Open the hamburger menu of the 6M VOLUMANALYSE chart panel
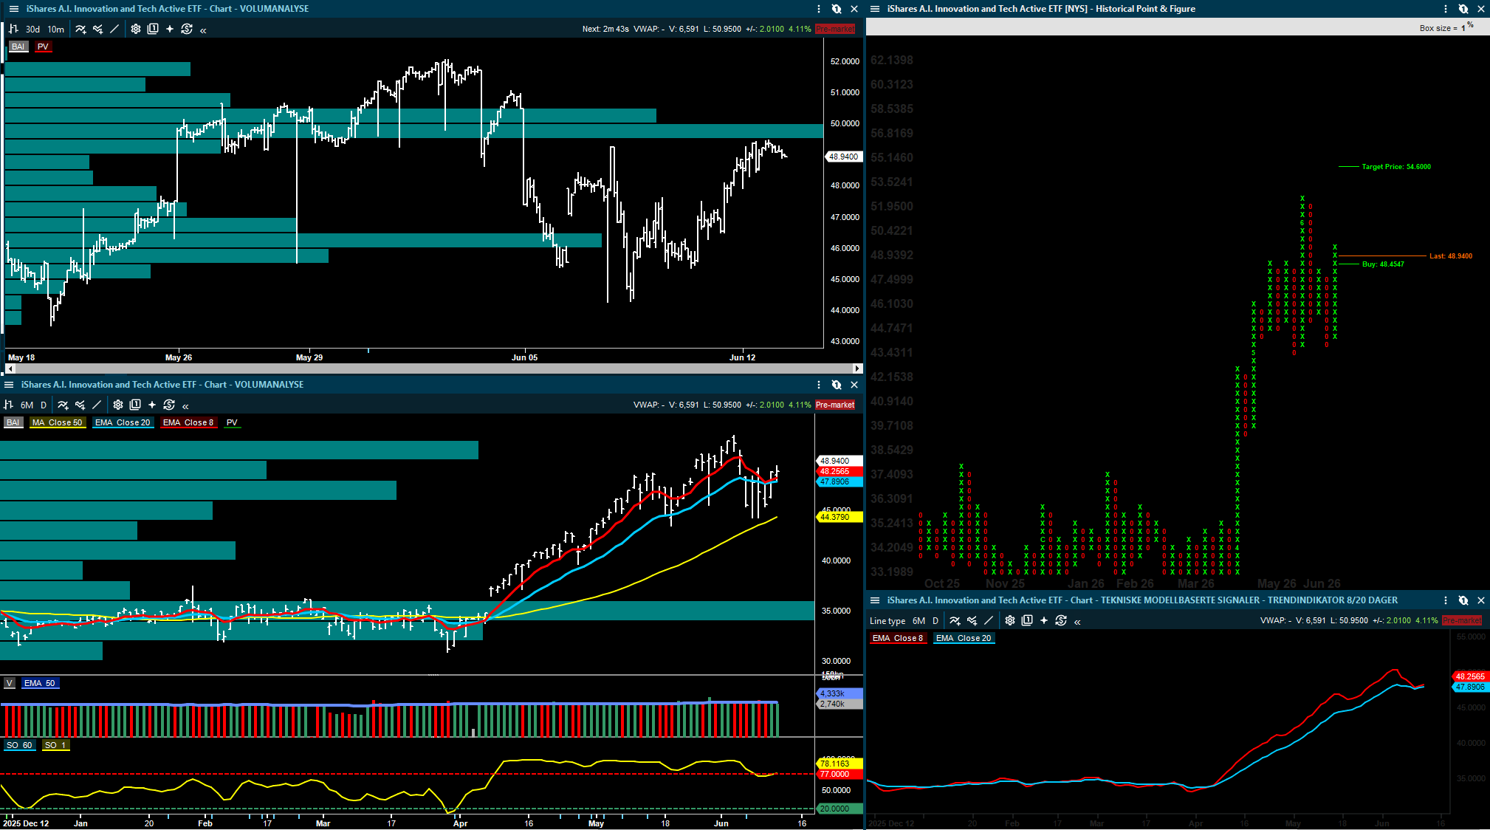 click(9, 385)
